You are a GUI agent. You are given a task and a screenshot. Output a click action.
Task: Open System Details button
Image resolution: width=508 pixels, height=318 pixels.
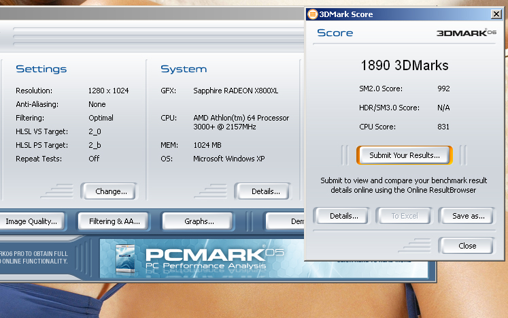pos(263,191)
